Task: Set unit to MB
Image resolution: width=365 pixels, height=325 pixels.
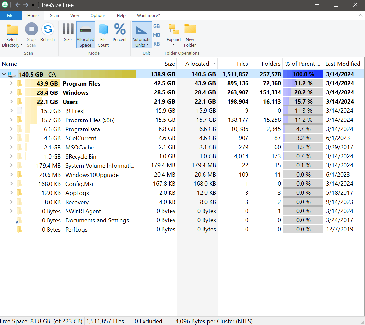Action: coord(157,35)
